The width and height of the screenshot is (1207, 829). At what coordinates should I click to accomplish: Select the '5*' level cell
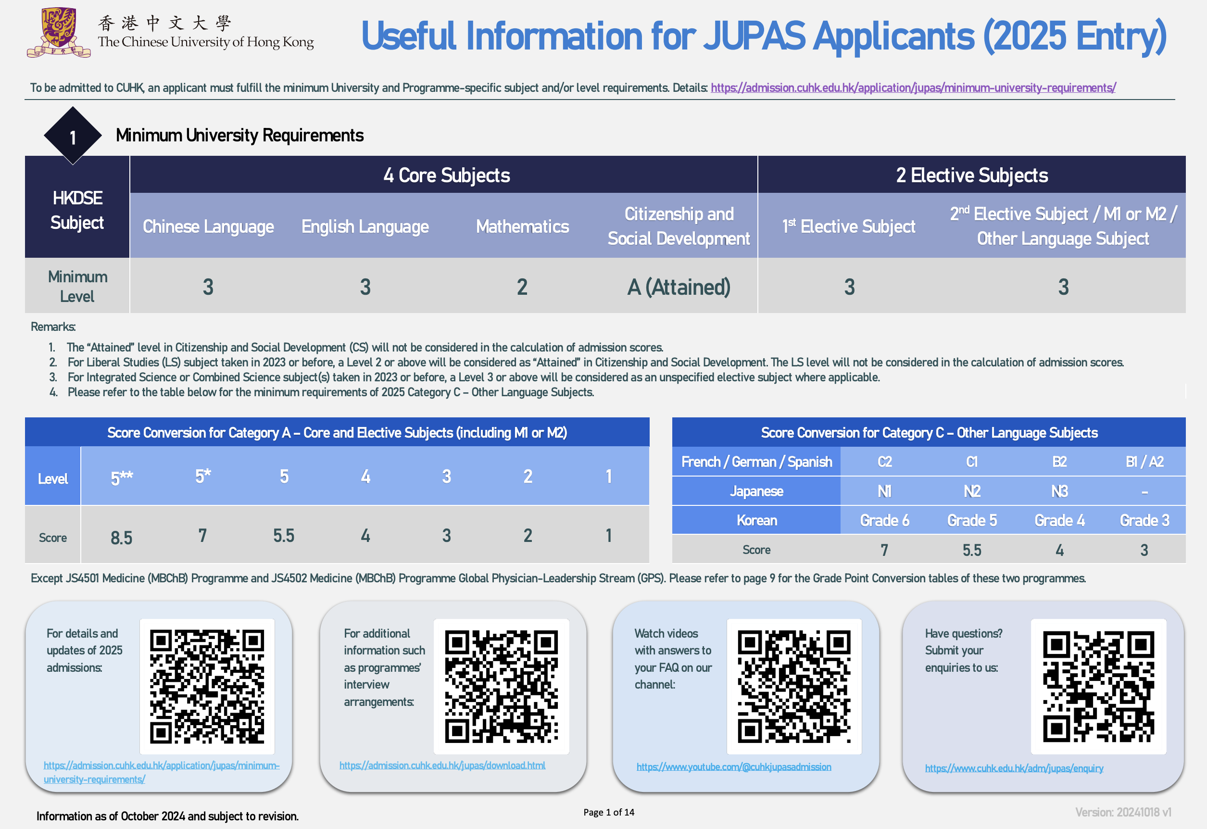[202, 476]
